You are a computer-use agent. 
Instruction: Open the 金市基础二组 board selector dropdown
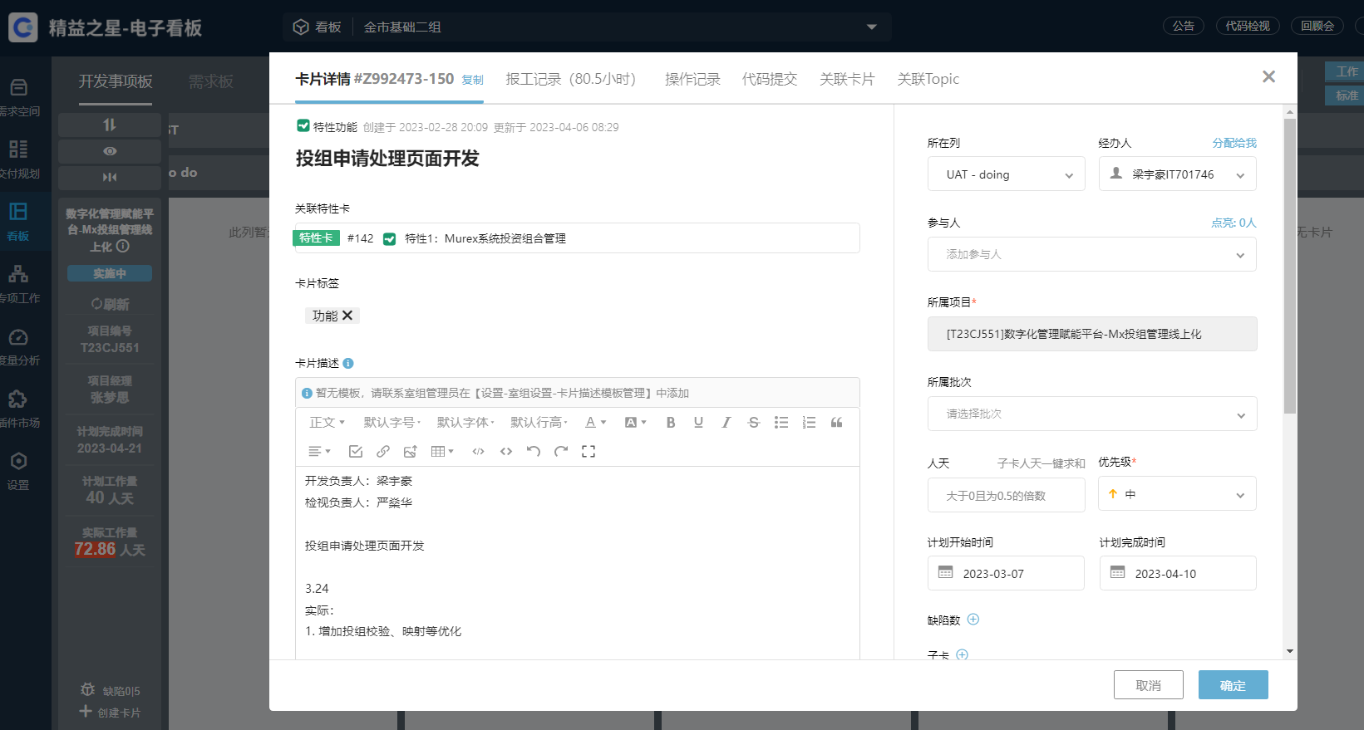[622, 27]
